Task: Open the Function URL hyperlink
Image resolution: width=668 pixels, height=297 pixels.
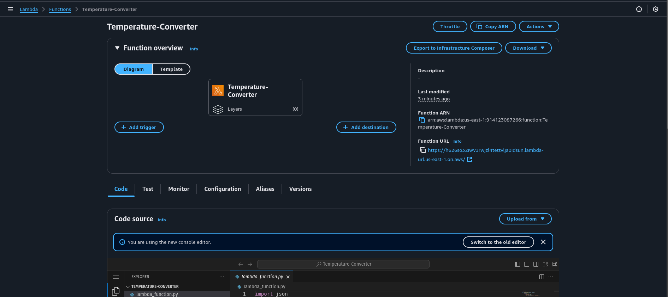Action: [x=481, y=155]
